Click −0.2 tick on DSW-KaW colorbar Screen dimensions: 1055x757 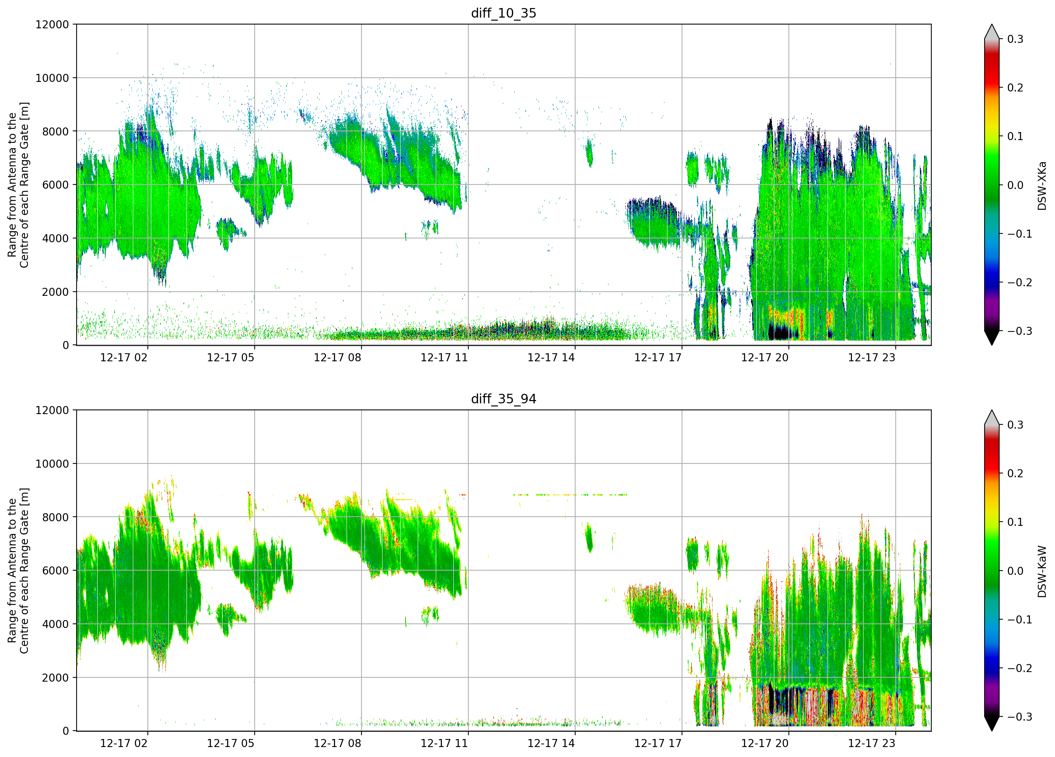[1020, 669]
